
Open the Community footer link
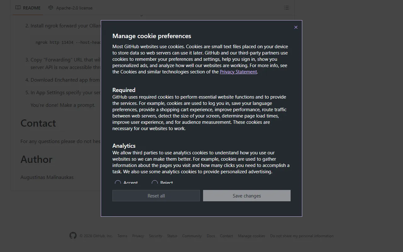pos(192,236)
